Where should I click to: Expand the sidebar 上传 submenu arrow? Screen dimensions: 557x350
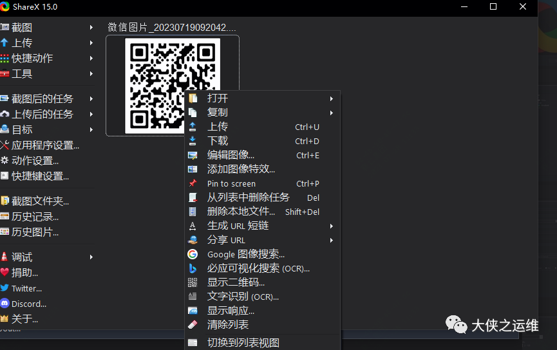(x=91, y=42)
